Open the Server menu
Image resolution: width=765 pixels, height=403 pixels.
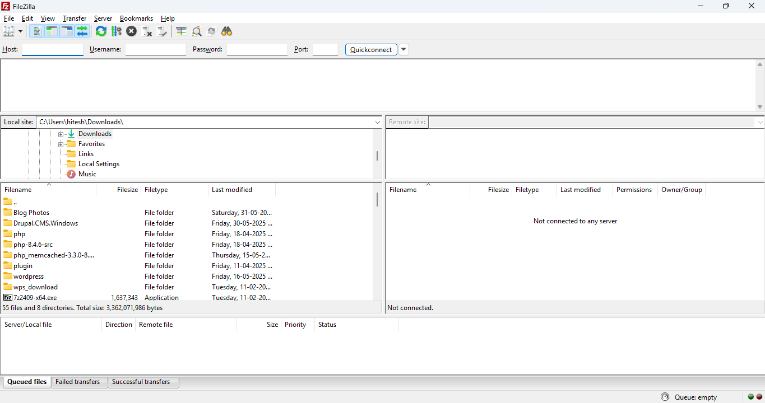[103, 18]
